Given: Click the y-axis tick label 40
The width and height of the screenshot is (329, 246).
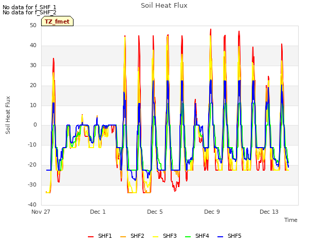Looking at the screenshot, I should (33, 45).
